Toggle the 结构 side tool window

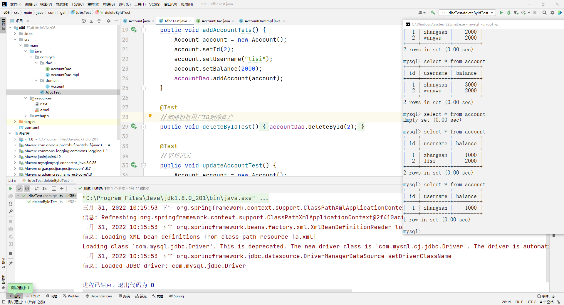[3, 263]
